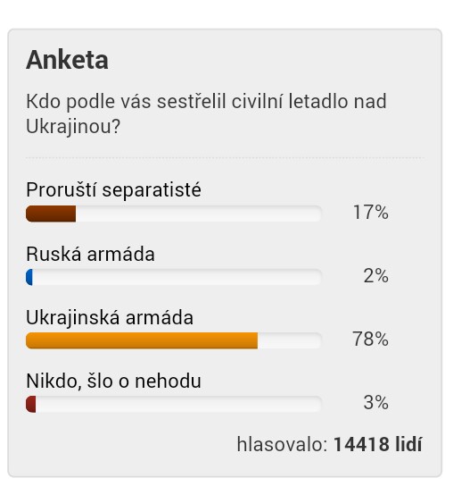453x503 pixels.
Task: Click the 2% result value
Action: click(375, 275)
